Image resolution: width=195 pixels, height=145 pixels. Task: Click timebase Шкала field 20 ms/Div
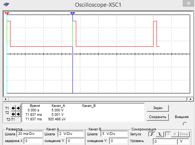[30, 134]
